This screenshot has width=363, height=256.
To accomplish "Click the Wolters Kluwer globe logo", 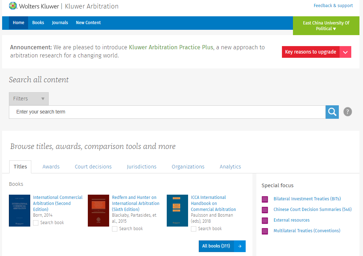I will 13,6.
